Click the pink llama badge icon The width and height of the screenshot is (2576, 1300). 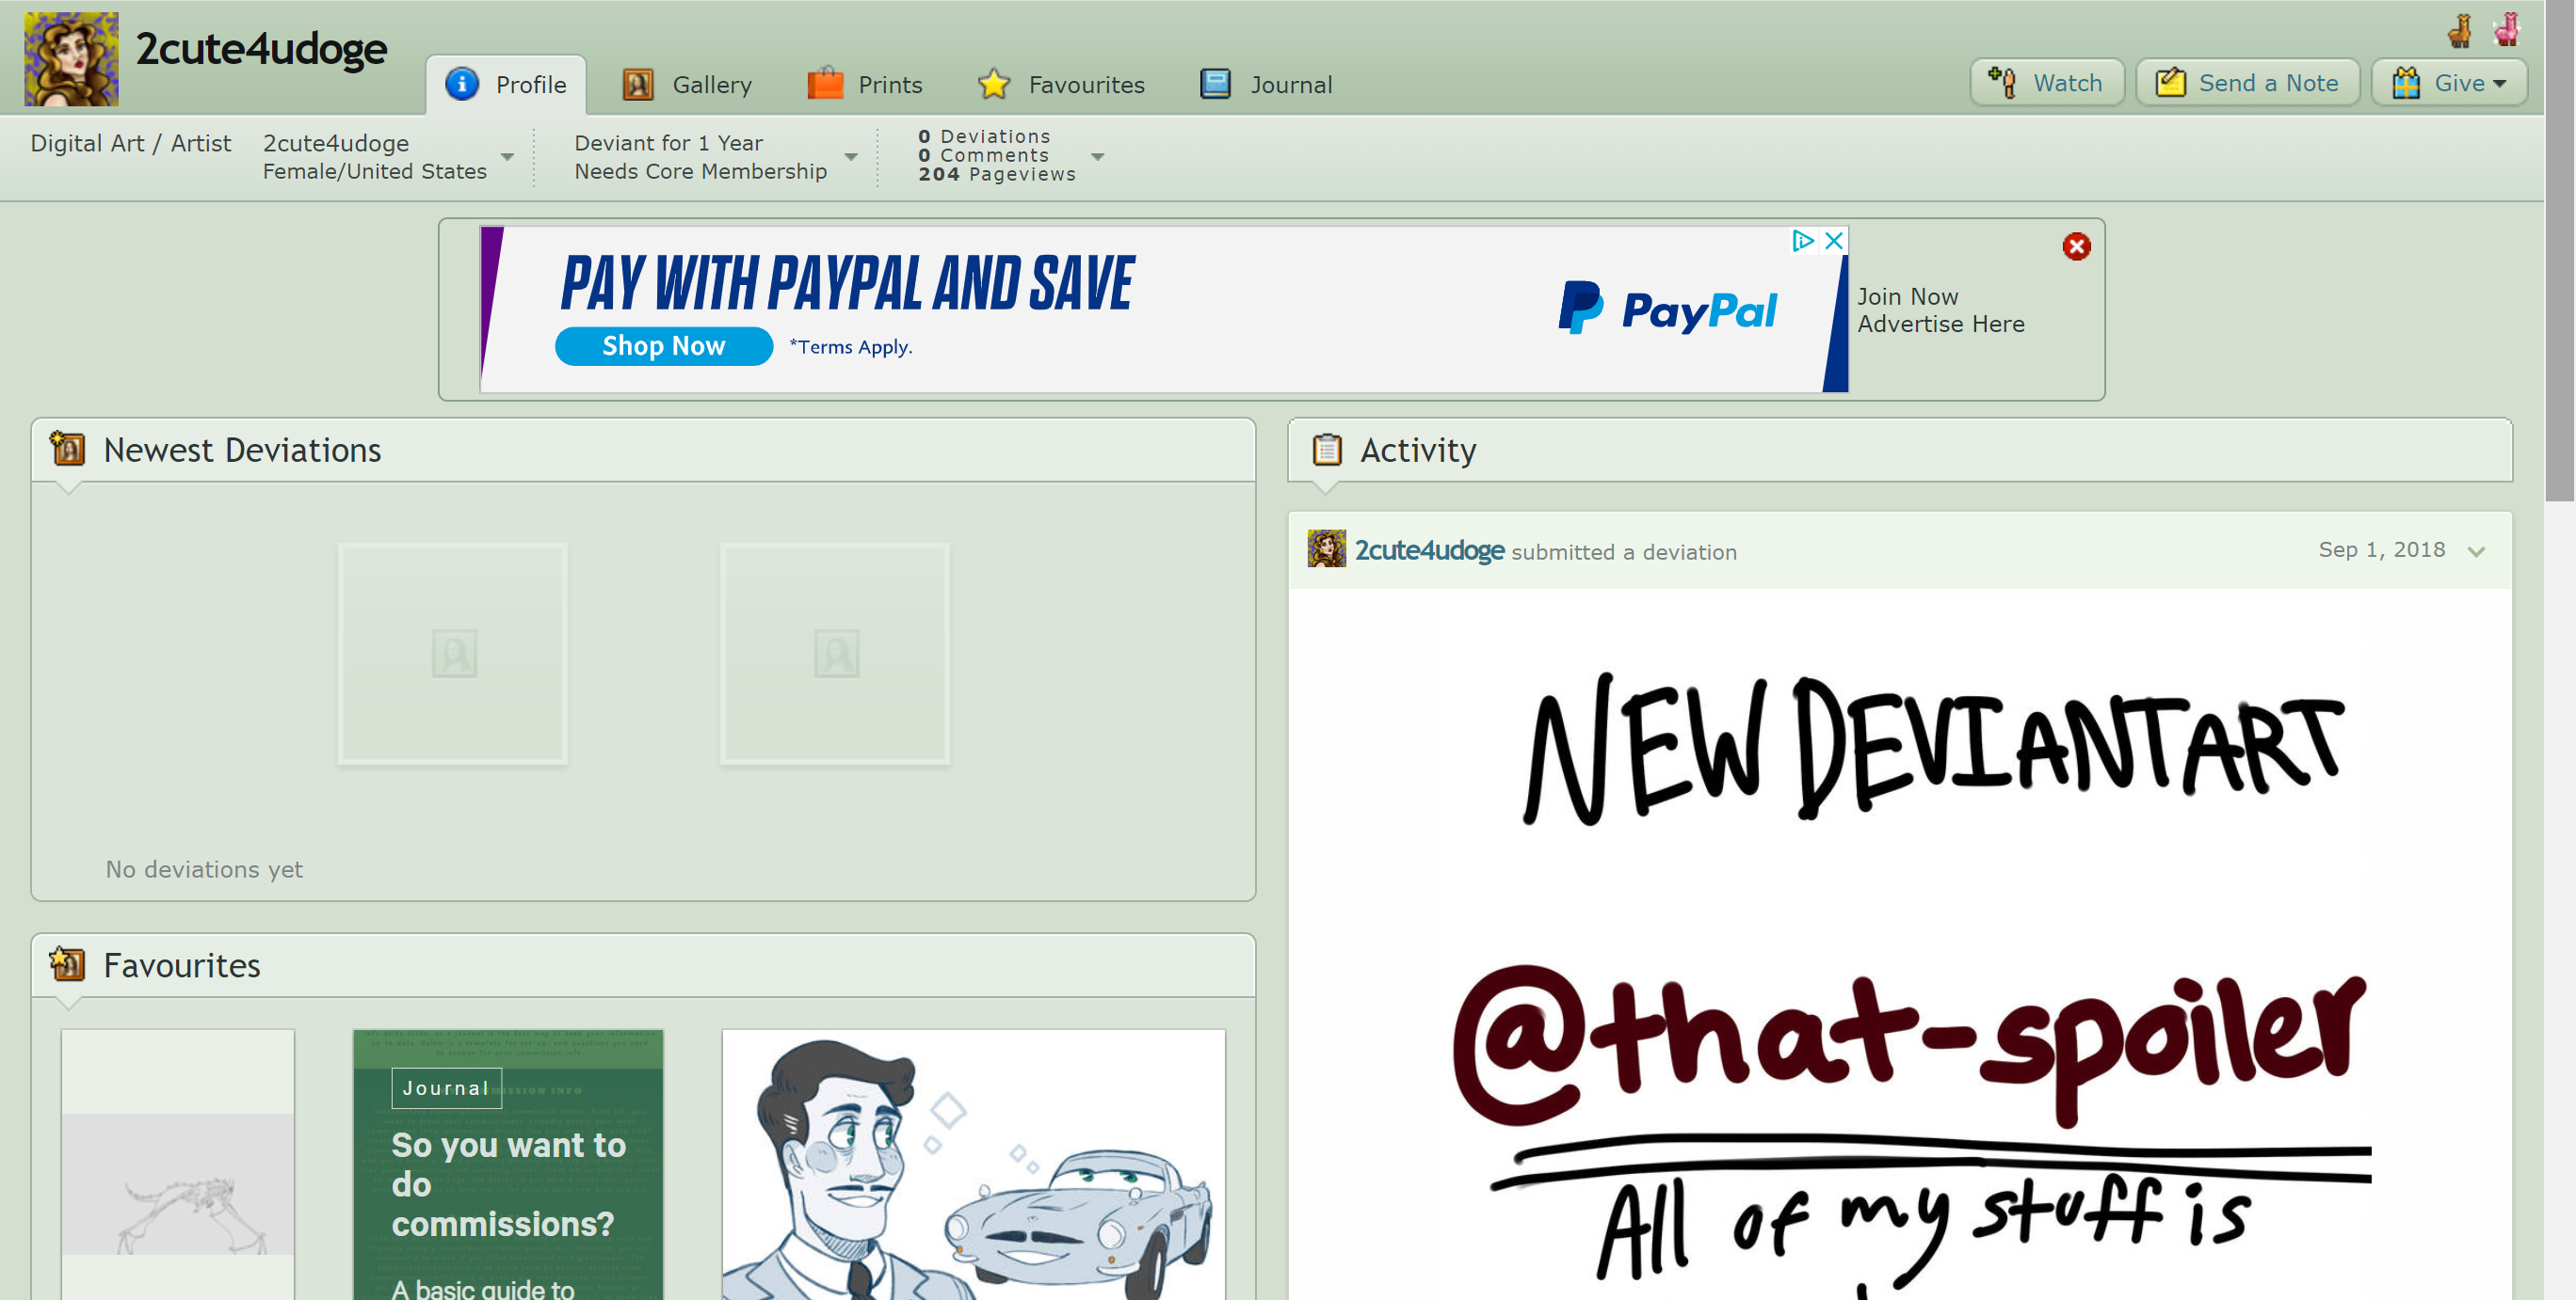(2506, 29)
